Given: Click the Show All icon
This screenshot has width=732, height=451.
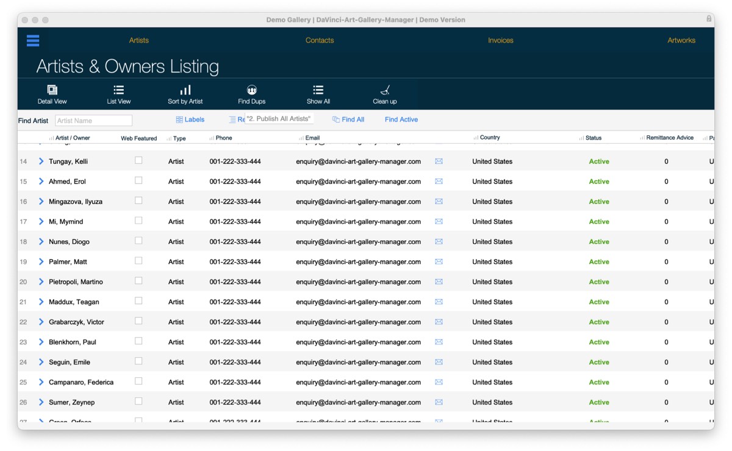Looking at the screenshot, I should point(318,94).
